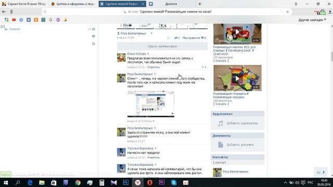Open Юлия Котова's comment avatar
The height and width of the screenshot is (187, 333).
point(121,58)
